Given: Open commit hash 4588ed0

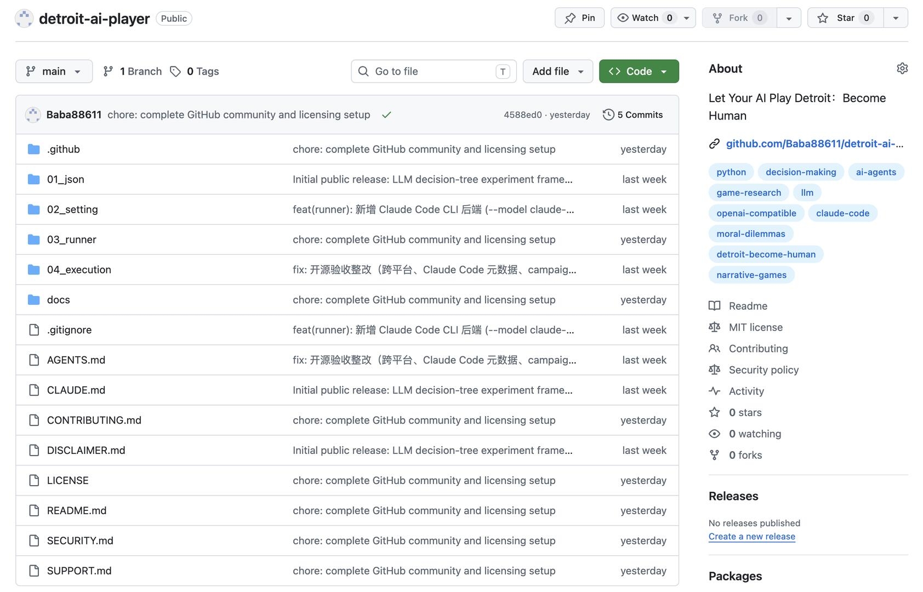Looking at the screenshot, I should 523,115.
